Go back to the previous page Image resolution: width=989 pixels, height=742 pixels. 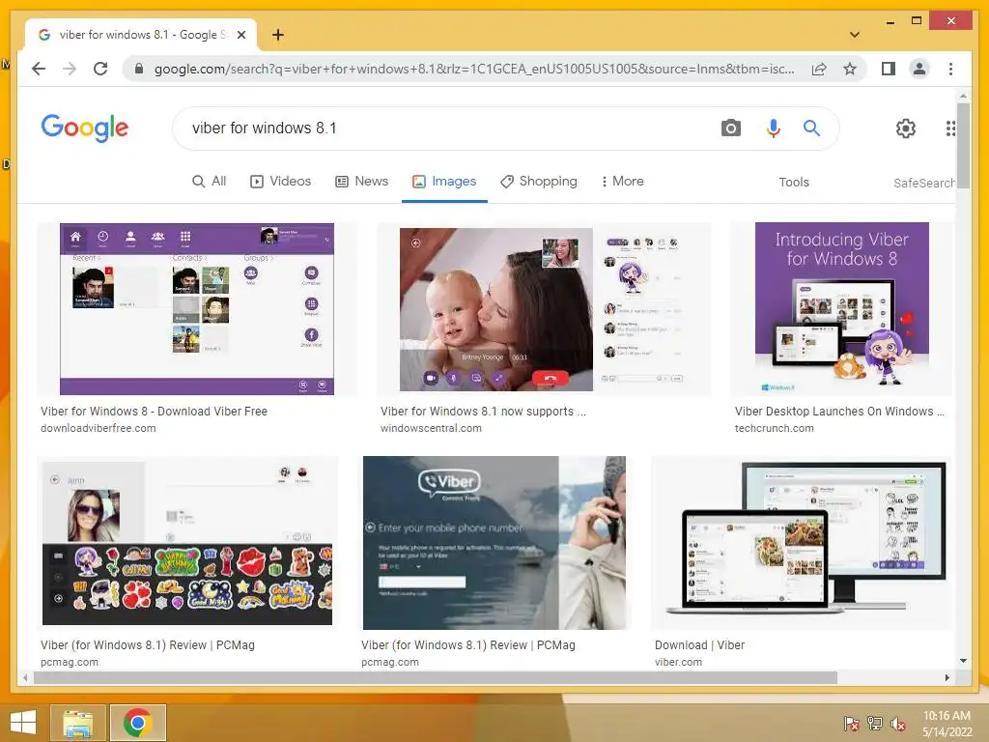39,69
